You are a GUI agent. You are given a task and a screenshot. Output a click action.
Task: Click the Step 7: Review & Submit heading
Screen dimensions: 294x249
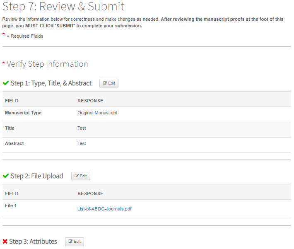click(63, 7)
